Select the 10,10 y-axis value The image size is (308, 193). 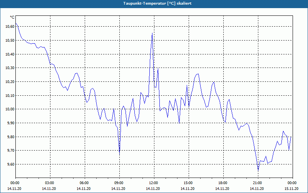(10, 95)
